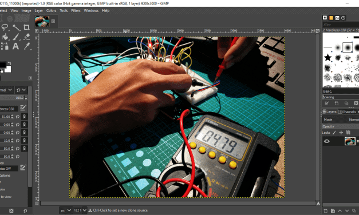359x215 pixels.
Task: Switch to the Channels tab
Action: pos(348,112)
